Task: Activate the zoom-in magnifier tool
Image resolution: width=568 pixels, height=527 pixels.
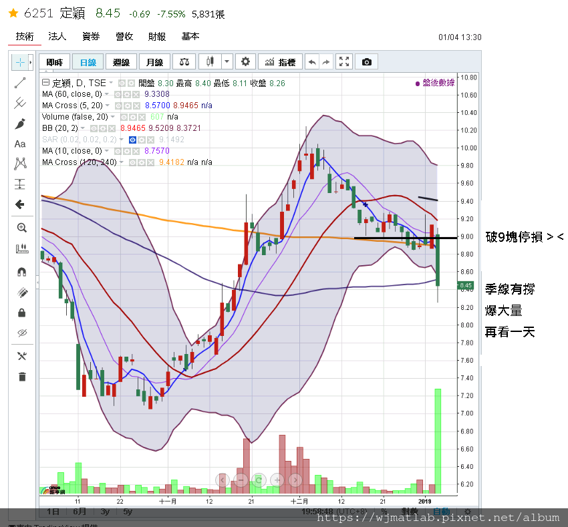Action: 22,228
